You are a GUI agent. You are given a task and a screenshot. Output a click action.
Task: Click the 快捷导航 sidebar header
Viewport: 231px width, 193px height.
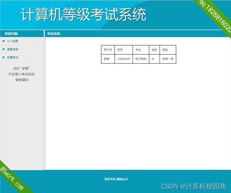[x=11, y=34]
